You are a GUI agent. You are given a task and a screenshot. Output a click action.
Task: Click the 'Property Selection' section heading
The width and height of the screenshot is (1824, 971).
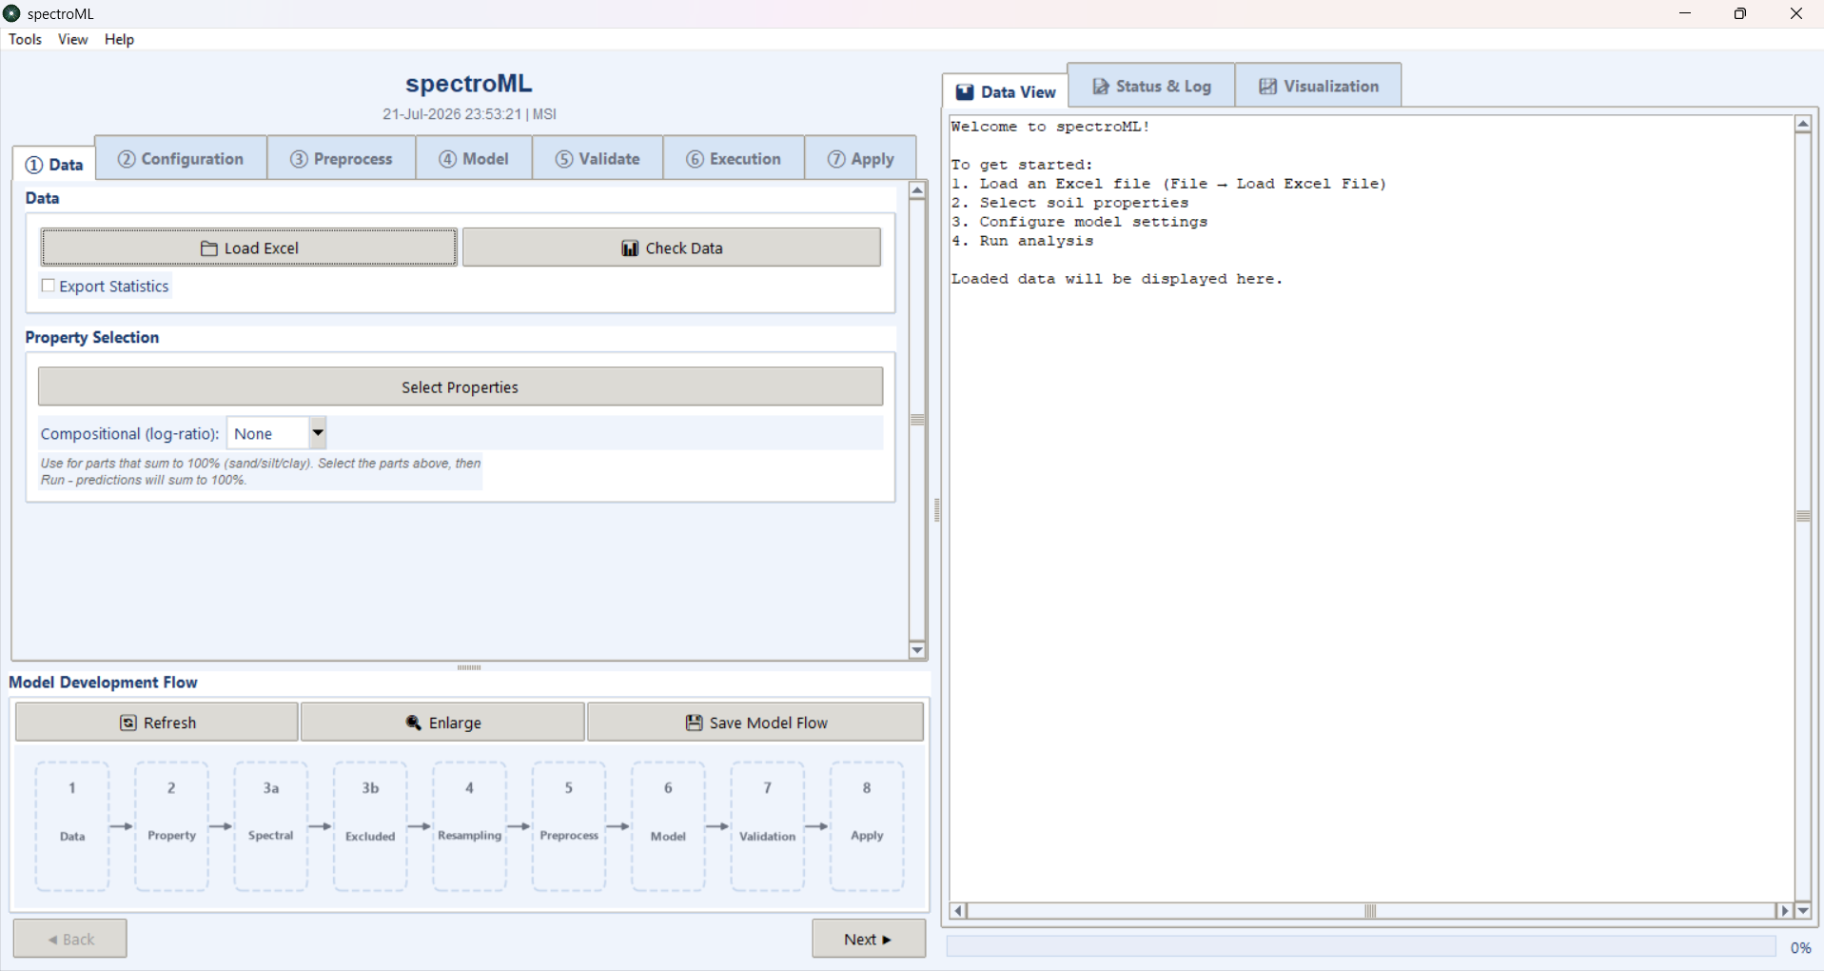pyautogui.click(x=92, y=337)
